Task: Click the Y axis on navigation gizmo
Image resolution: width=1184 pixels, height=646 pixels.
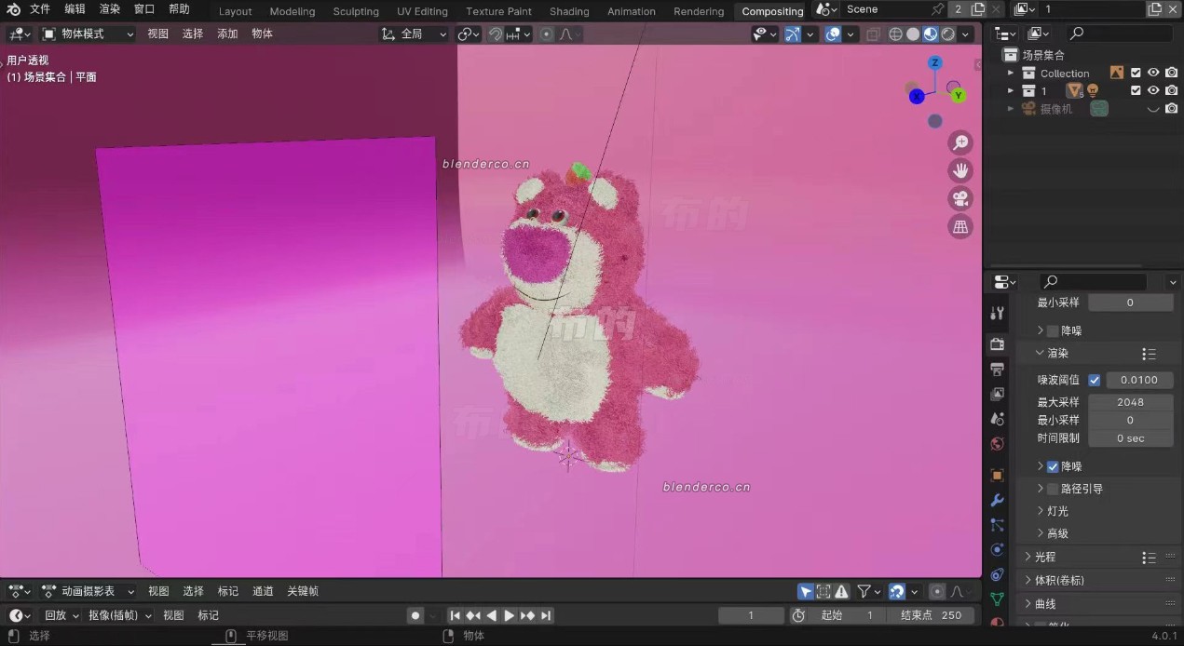Action: 959,95
